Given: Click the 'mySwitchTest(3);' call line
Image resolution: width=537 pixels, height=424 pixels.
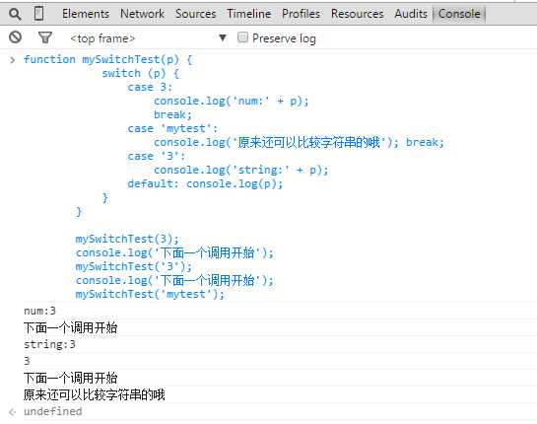Looking at the screenshot, I should [127, 239].
